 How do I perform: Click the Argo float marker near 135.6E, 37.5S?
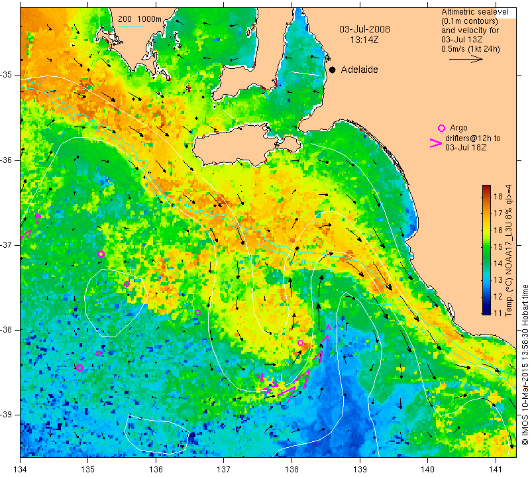point(127,284)
